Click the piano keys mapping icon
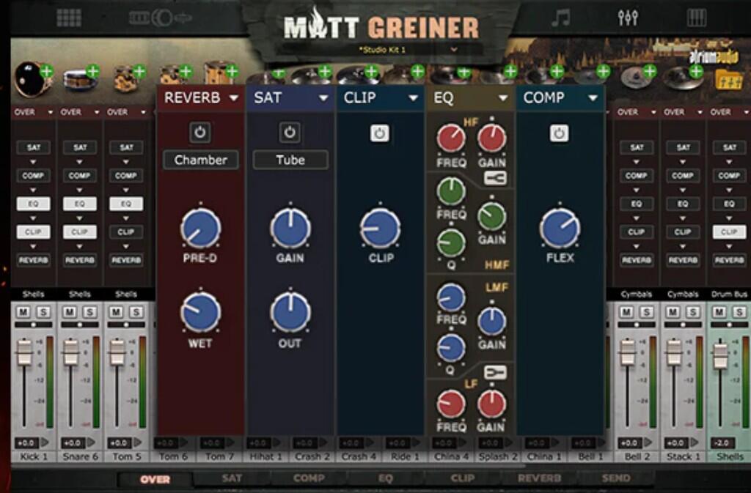Screen dimensions: 751x493 [697, 18]
